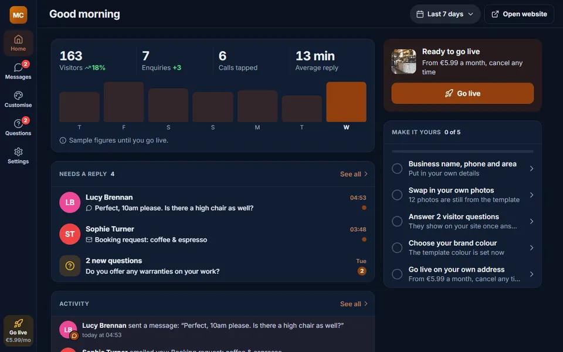Click the 163 Visitors stat
This screenshot has width=563, height=352.
(83, 60)
